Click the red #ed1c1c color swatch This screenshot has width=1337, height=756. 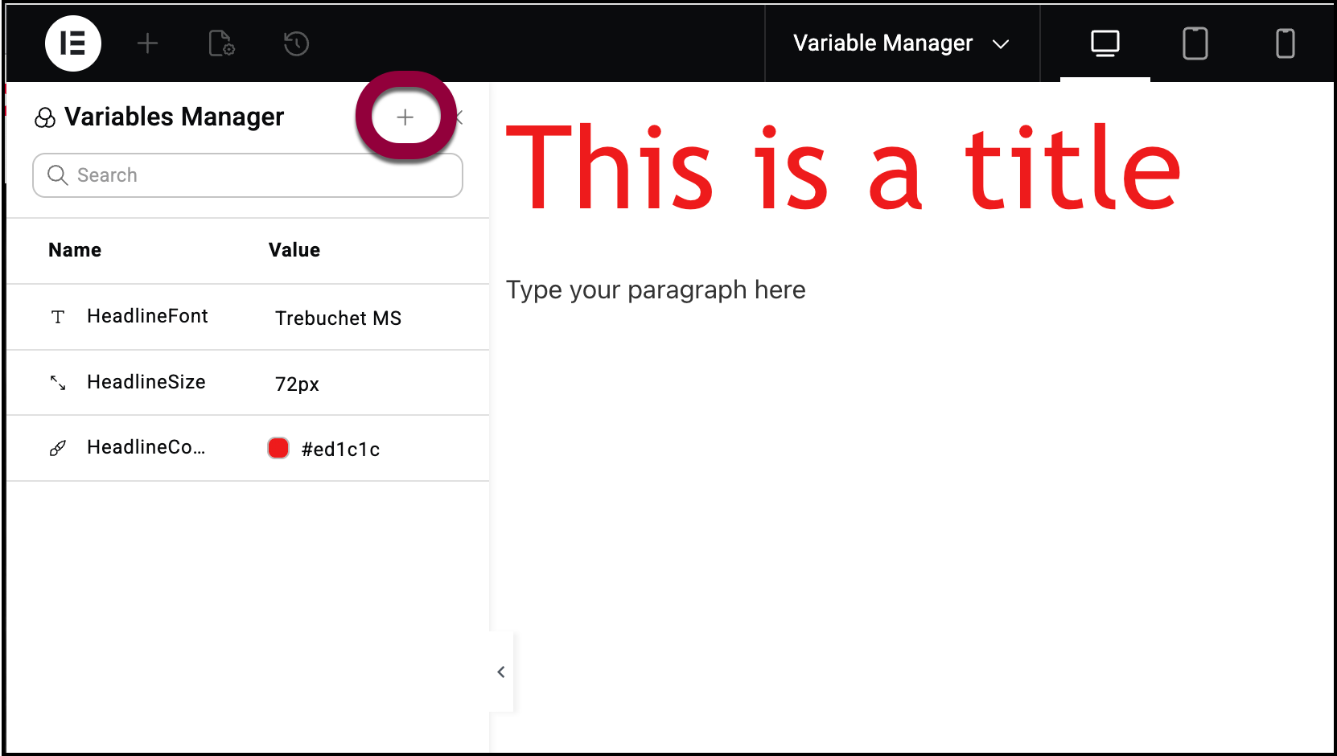tap(278, 448)
